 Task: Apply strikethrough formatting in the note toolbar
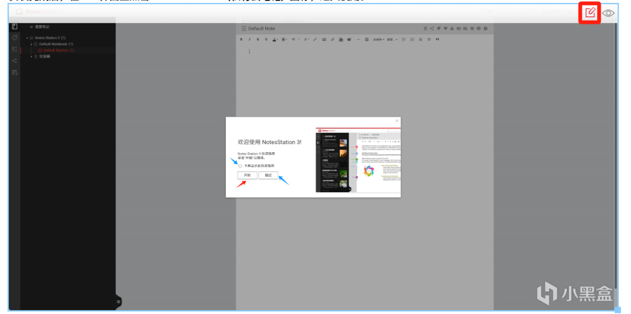click(266, 39)
